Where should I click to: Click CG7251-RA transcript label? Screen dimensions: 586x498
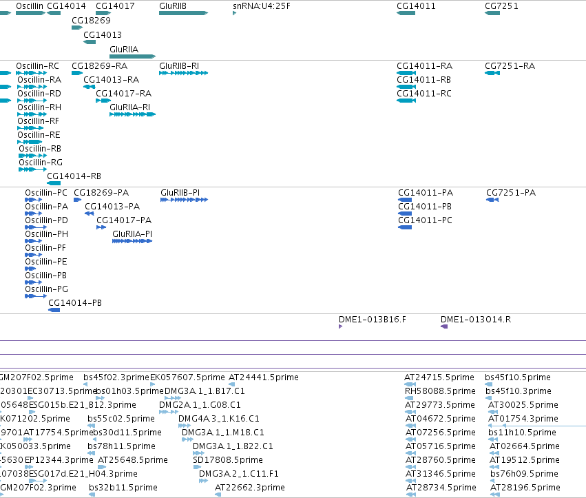(510, 66)
